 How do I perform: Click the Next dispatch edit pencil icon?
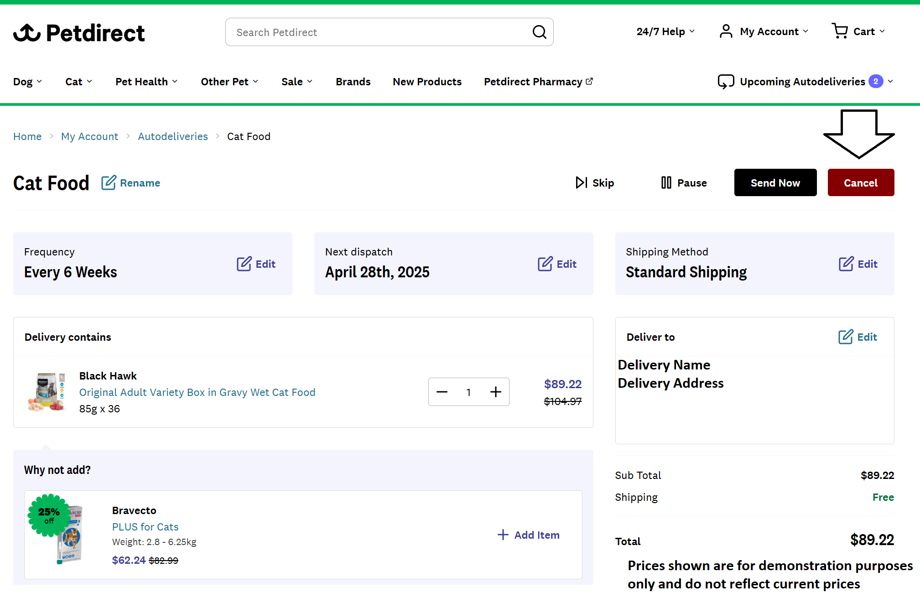545,264
